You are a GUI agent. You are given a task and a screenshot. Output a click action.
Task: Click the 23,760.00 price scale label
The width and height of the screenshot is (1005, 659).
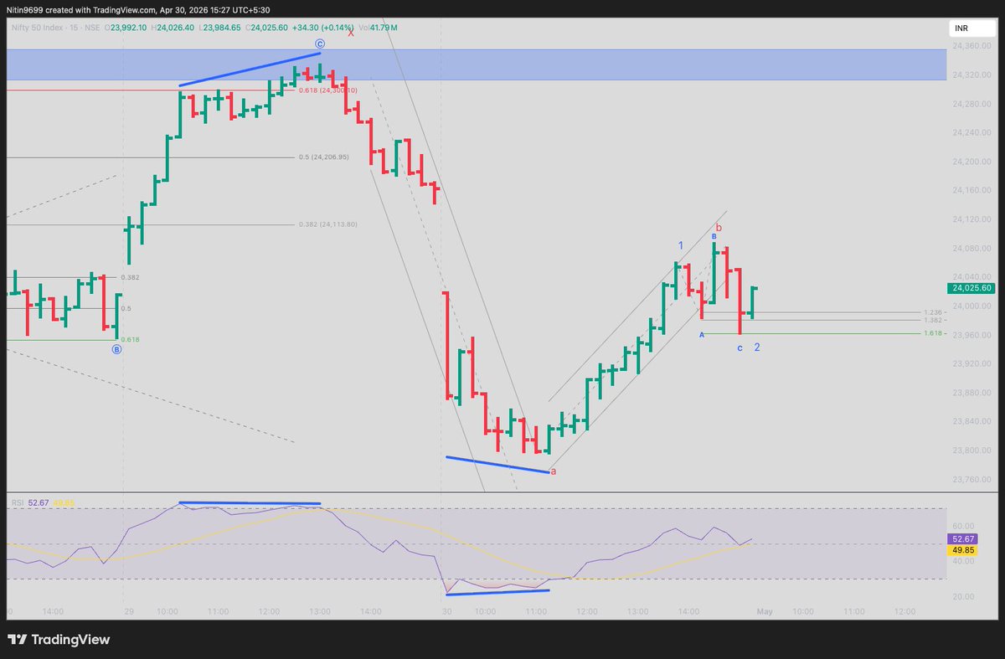click(971, 480)
